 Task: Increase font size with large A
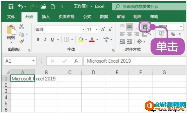103,29
